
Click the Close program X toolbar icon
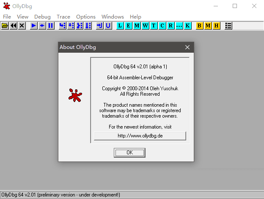pyautogui.click(x=22, y=26)
